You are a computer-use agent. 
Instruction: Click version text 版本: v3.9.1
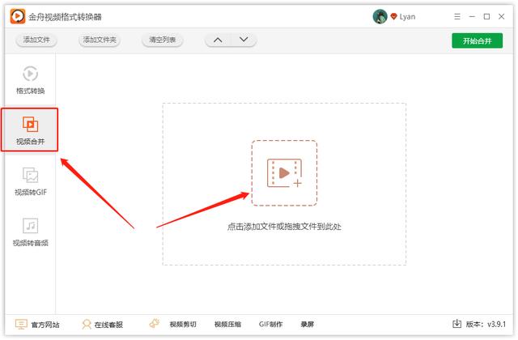(x=486, y=325)
